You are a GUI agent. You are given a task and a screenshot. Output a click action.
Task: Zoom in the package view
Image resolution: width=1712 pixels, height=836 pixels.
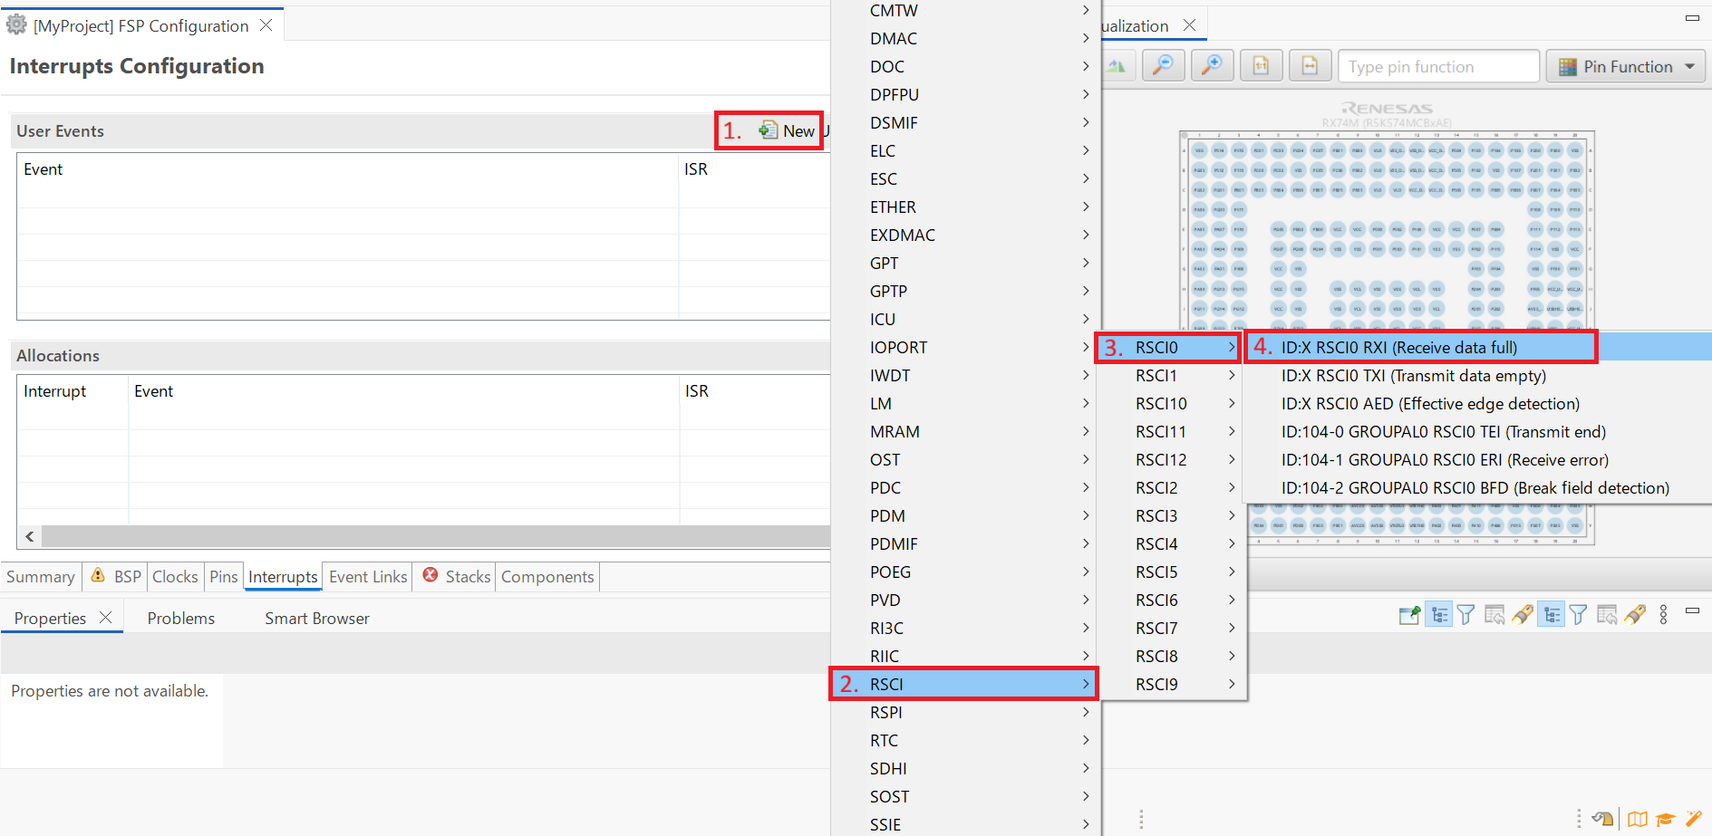pos(1212,66)
